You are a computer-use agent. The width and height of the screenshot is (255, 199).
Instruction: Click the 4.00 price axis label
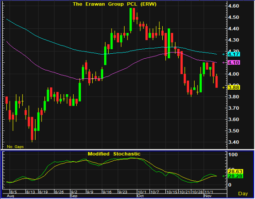tap(234, 74)
